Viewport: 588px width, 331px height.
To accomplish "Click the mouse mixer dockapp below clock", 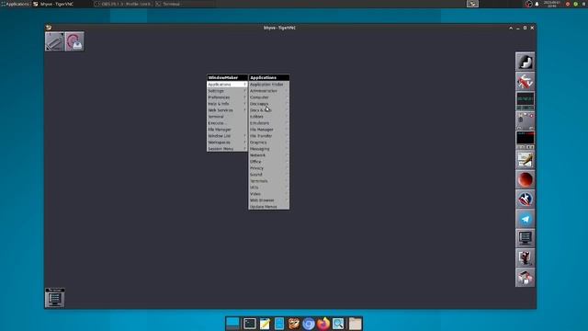I will pyautogui.click(x=525, y=120).
